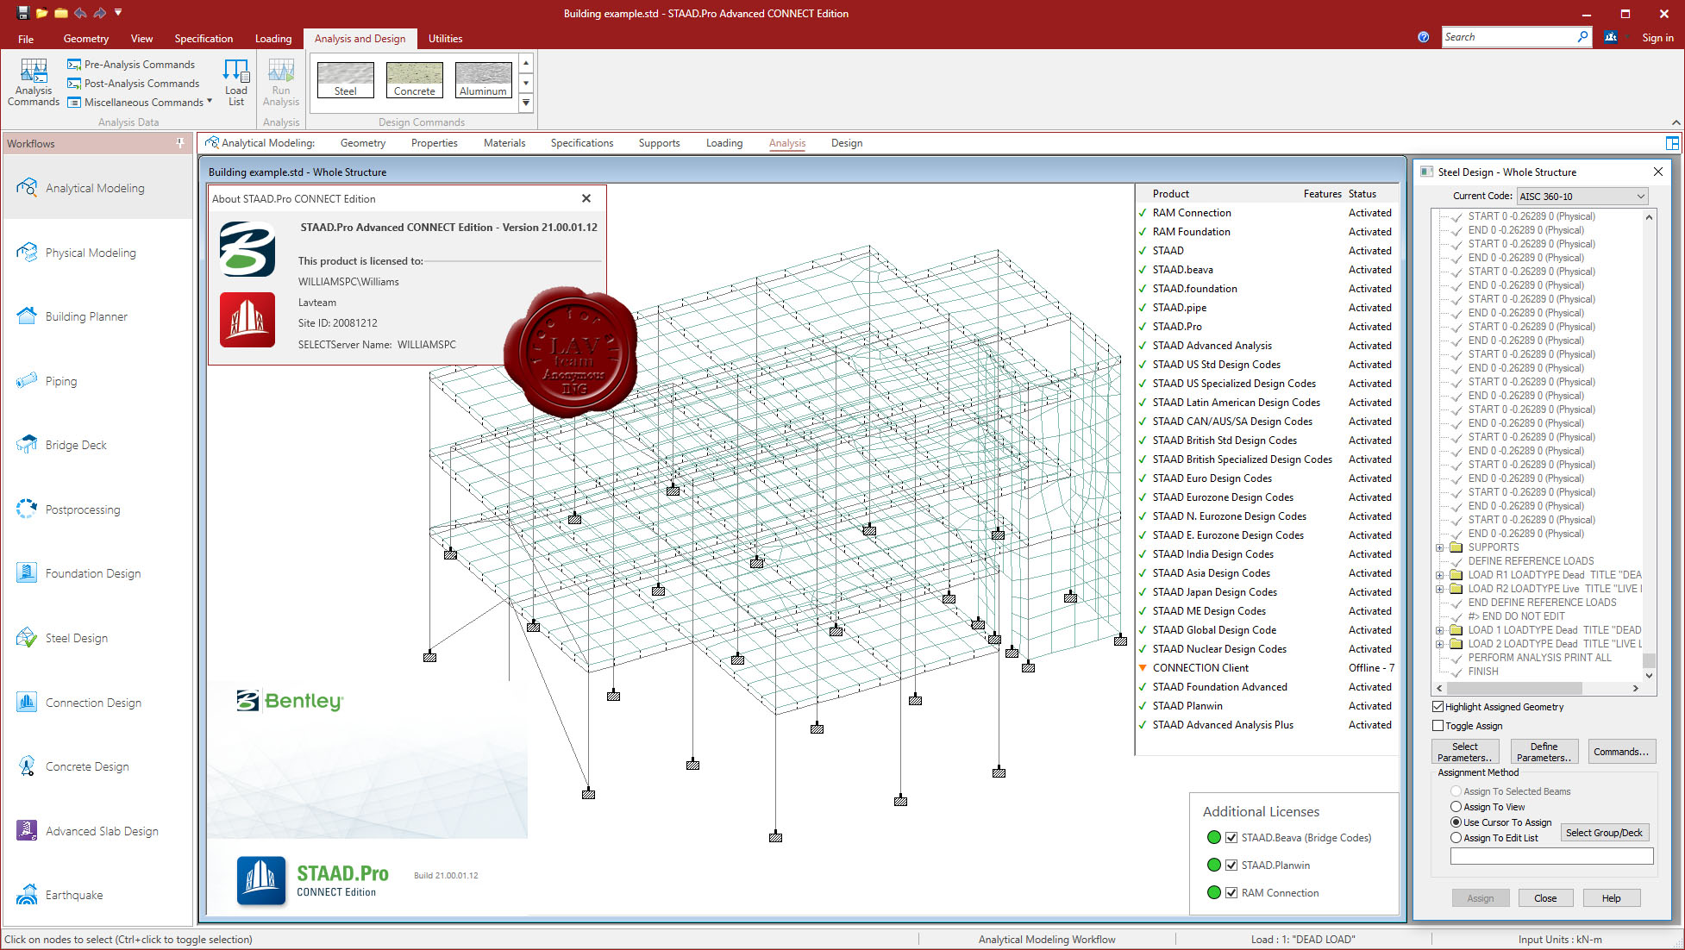The height and width of the screenshot is (950, 1685).
Task: Click the Load List icon
Action: click(235, 83)
